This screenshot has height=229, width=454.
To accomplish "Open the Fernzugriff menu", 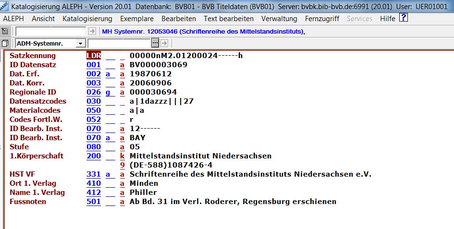I will click(x=322, y=19).
